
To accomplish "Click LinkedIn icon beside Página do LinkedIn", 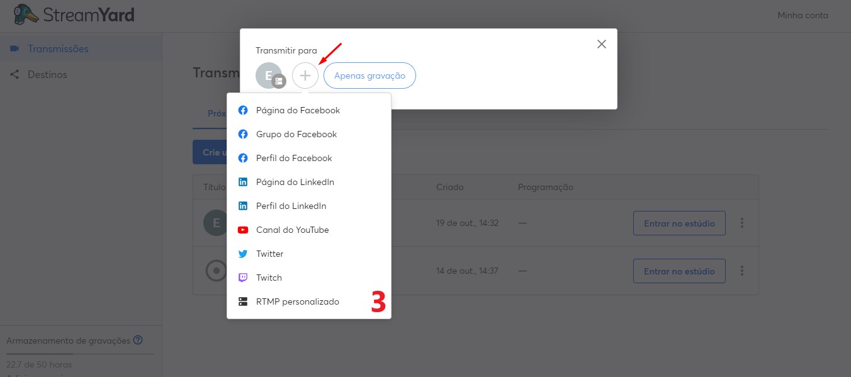I will pos(243,183).
